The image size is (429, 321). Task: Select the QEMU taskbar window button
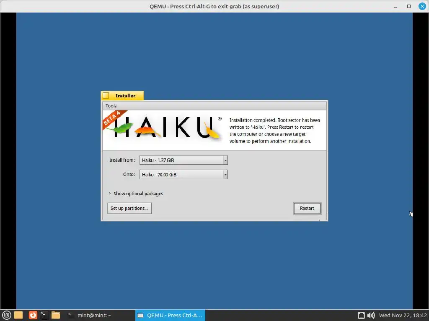[x=170, y=315]
